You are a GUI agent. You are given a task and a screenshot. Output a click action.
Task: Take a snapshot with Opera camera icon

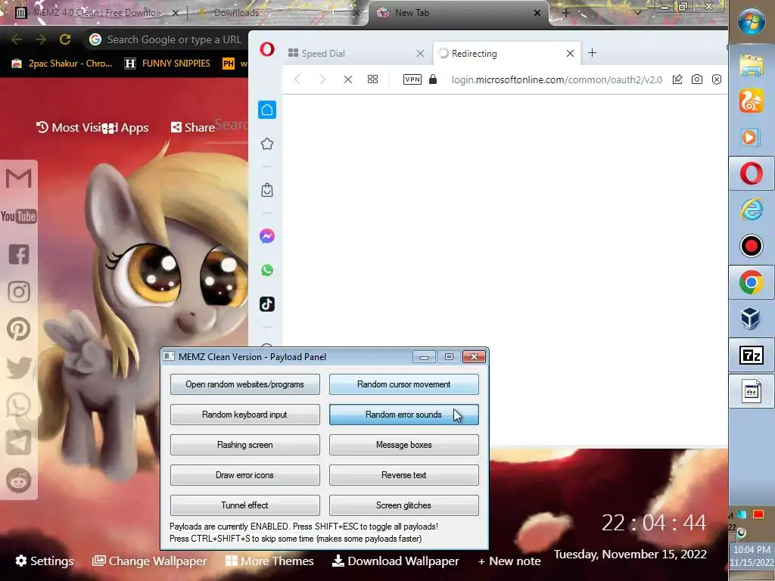point(697,79)
